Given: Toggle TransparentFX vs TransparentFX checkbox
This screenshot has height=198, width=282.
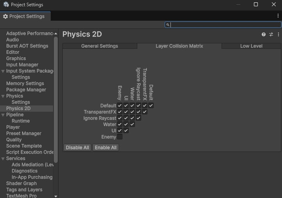Looking at the screenshot, I should coord(145,112).
